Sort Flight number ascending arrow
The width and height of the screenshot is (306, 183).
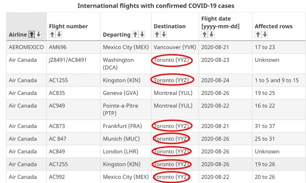point(52,34)
